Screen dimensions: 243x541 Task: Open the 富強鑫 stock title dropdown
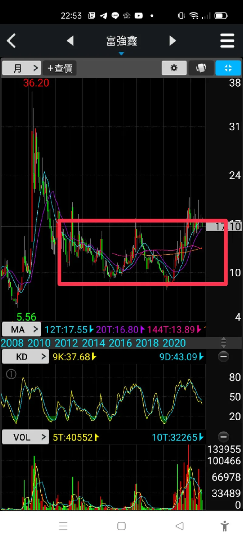tap(122, 41)
